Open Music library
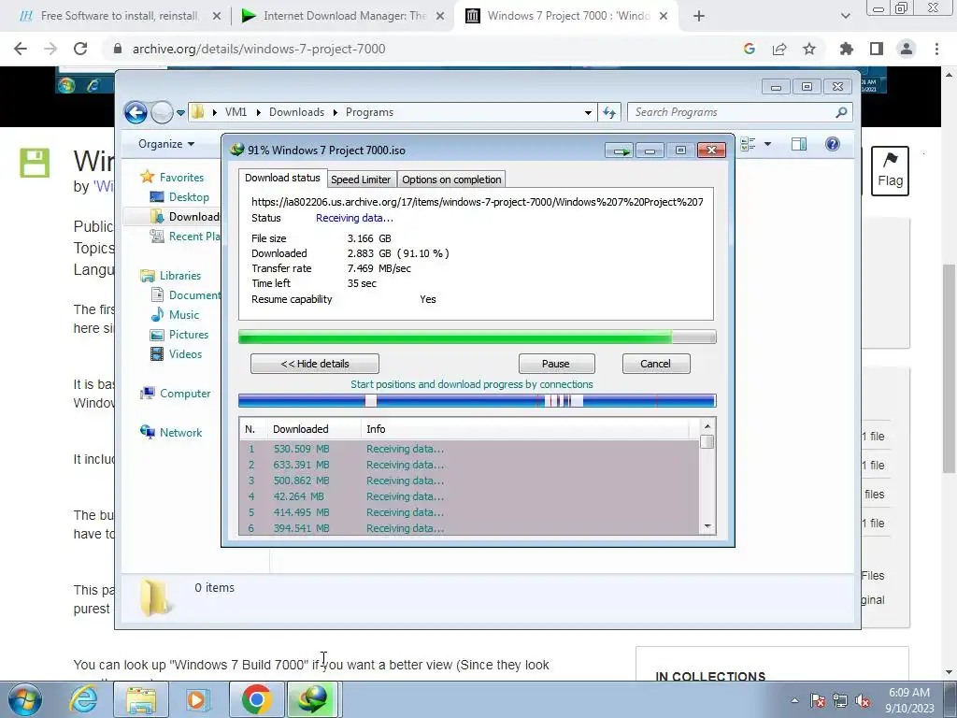The image size is (957, 718). click(x=175, y=314)
